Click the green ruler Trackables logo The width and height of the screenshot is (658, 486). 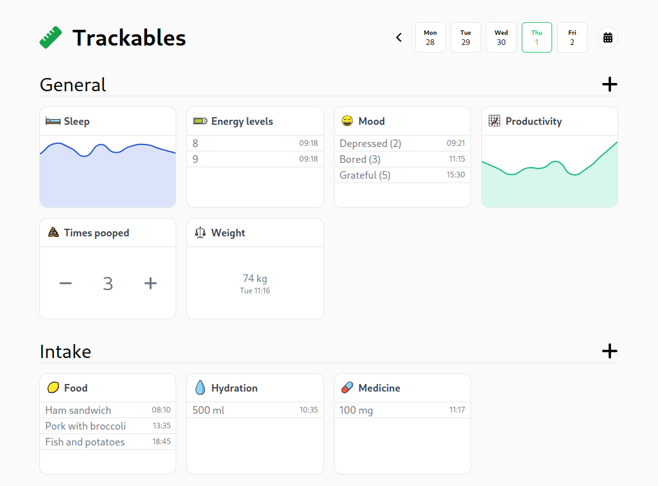[51, 37]
